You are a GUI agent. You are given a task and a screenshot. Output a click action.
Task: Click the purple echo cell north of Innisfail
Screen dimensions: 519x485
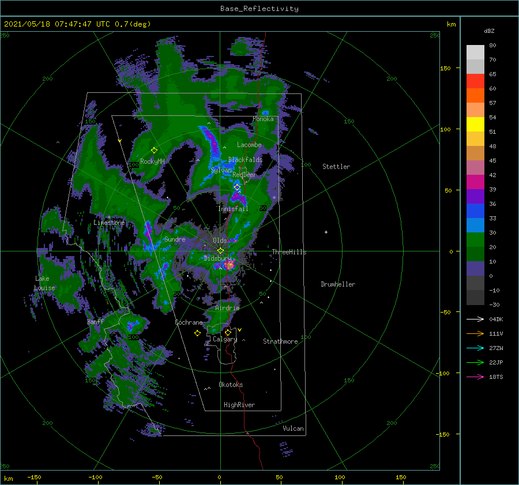pos(238,198)
